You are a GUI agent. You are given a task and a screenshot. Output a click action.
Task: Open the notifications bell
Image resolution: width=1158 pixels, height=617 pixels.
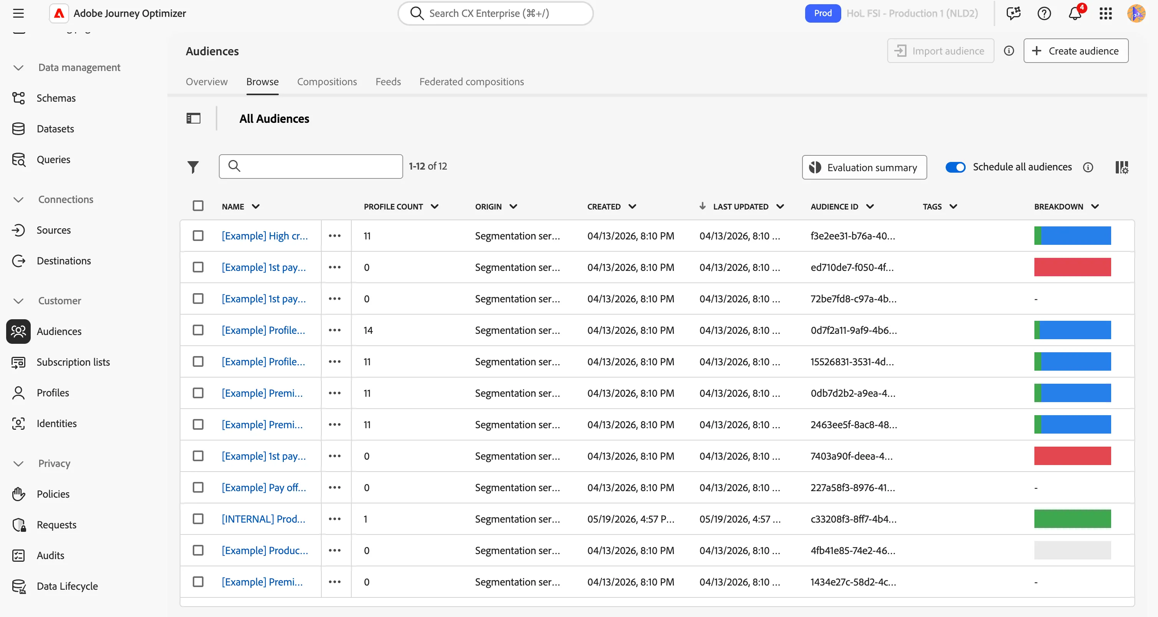[1075, 13]
